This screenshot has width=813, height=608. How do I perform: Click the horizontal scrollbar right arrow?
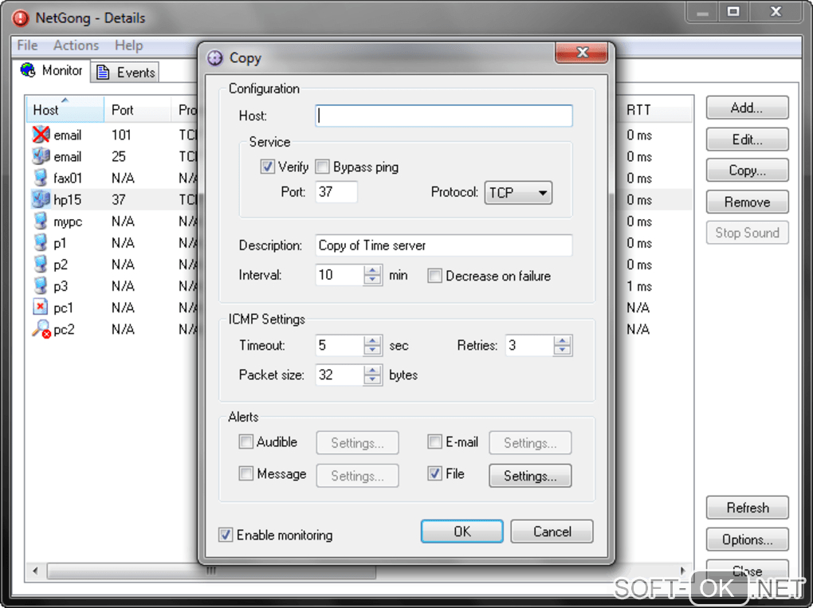point(683,571)
